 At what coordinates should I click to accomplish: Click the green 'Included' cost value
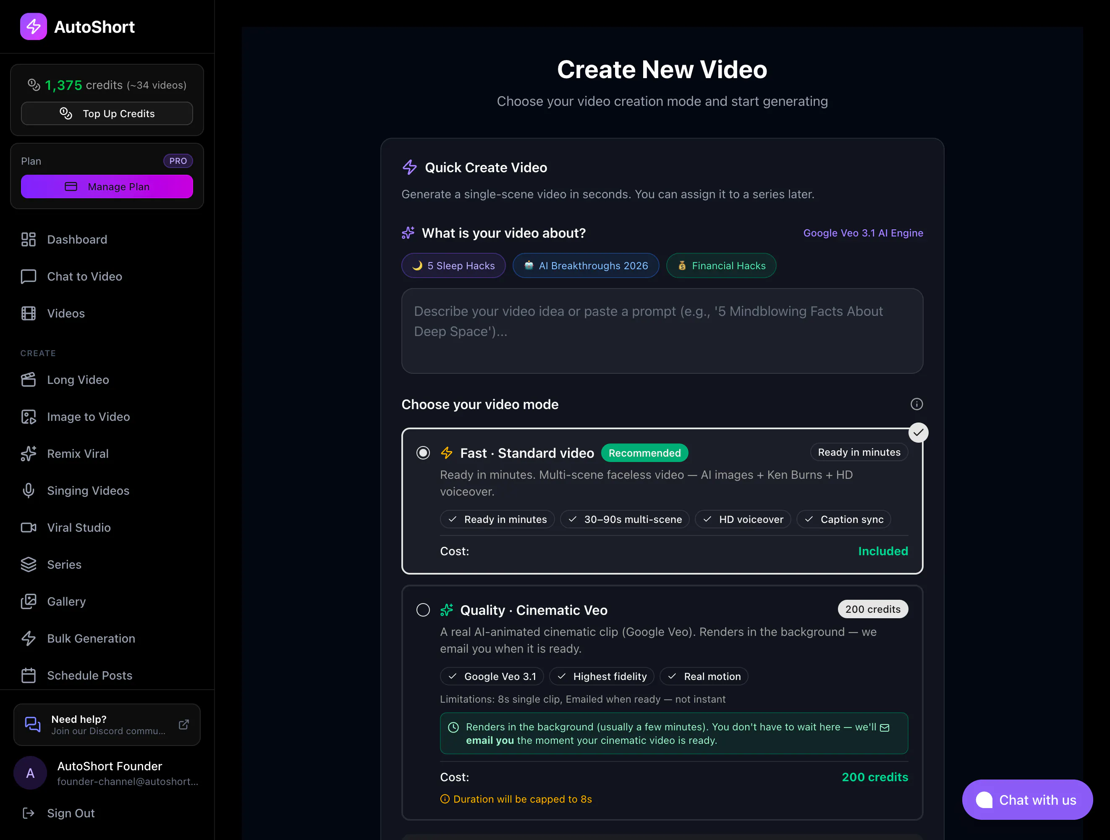coord(883,551)
